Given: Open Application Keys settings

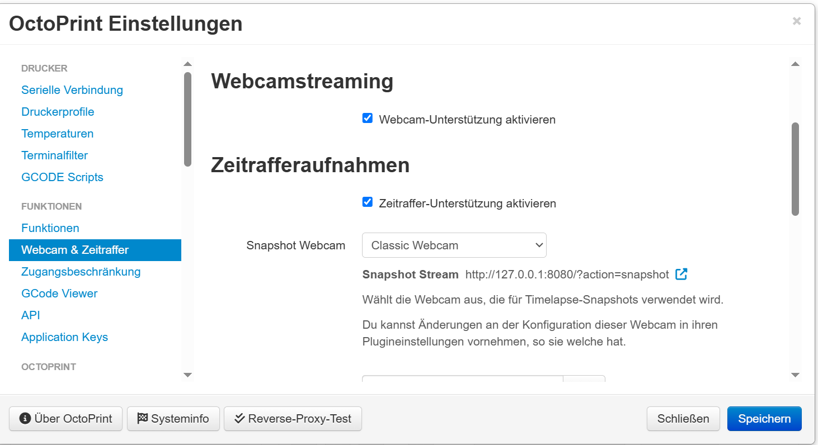Looking at the screenshot, I should click(65, 337).
